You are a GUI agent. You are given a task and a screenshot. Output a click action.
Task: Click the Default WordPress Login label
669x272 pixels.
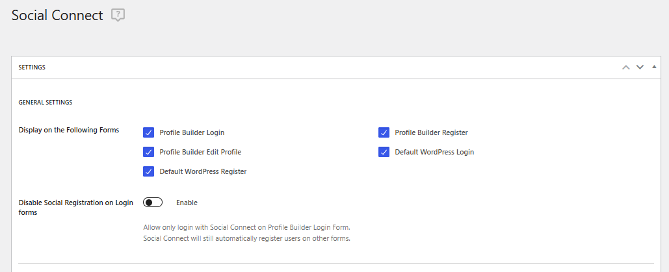pyautogui.click(x=434, y=152)
